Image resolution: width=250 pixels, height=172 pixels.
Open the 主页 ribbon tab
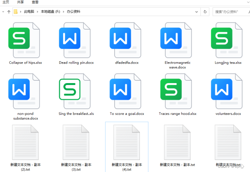pos(6,2)
